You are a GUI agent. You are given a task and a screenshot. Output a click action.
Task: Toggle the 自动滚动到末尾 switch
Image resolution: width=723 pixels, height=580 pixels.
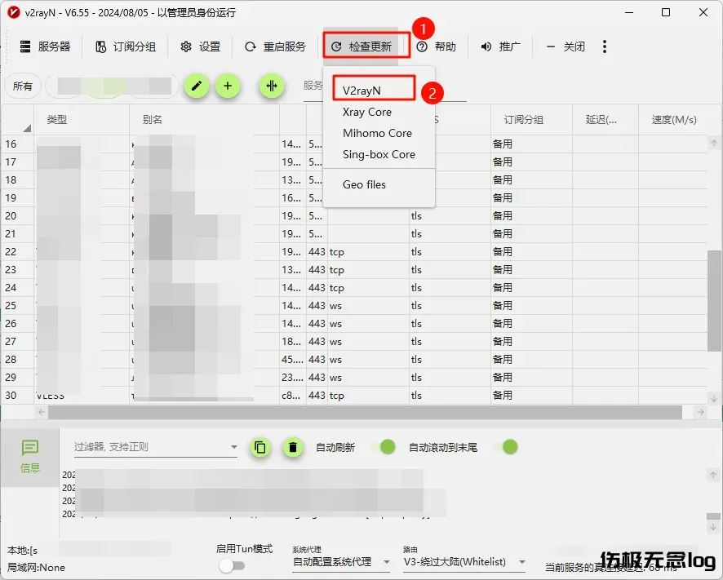(505, 447)
